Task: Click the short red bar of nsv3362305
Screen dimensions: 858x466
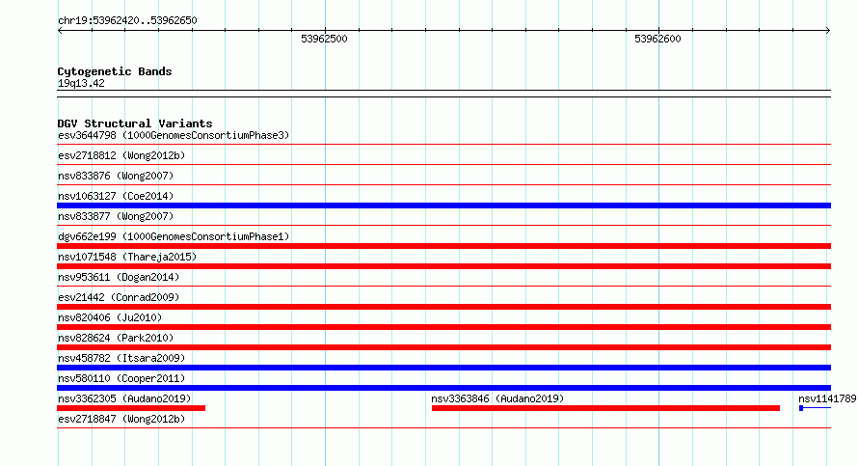Action: point(131,408)
